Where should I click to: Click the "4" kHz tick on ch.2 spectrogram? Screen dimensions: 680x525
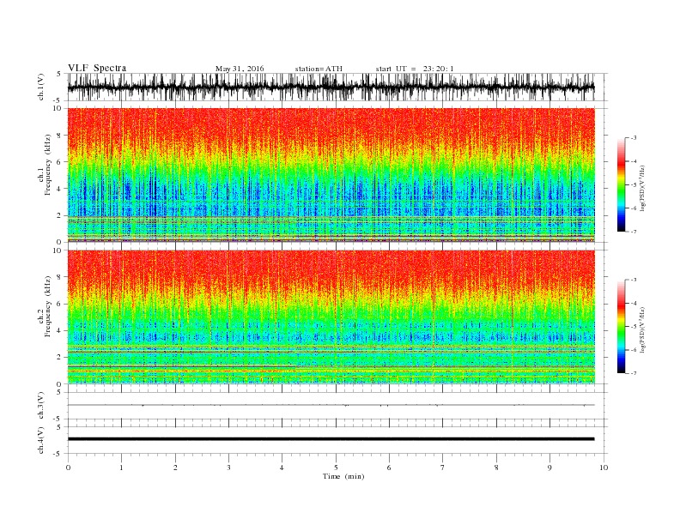tap(60, 331)
